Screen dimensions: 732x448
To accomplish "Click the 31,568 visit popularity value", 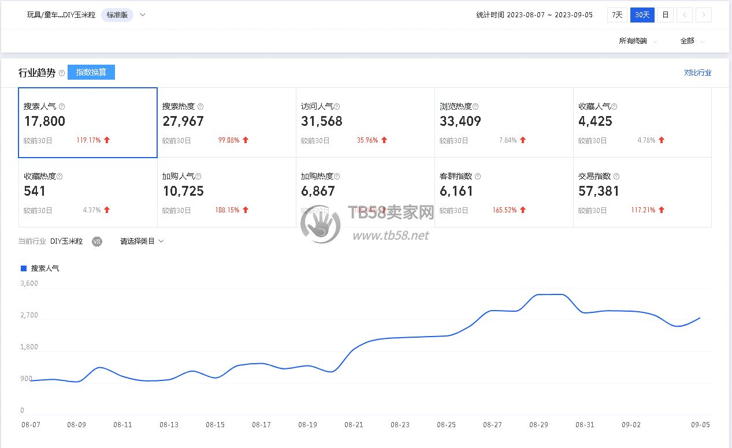I will pyautogui.click(x=322, y=121).
